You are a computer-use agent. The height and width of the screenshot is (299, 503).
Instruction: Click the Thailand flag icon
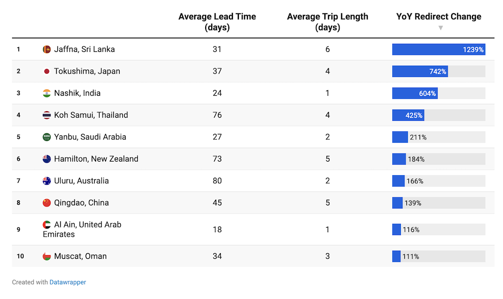pos(47,115)
